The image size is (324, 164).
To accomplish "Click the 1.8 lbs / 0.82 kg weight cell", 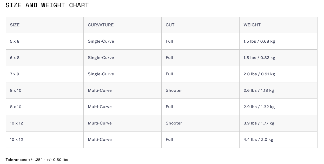I will 259,58.
